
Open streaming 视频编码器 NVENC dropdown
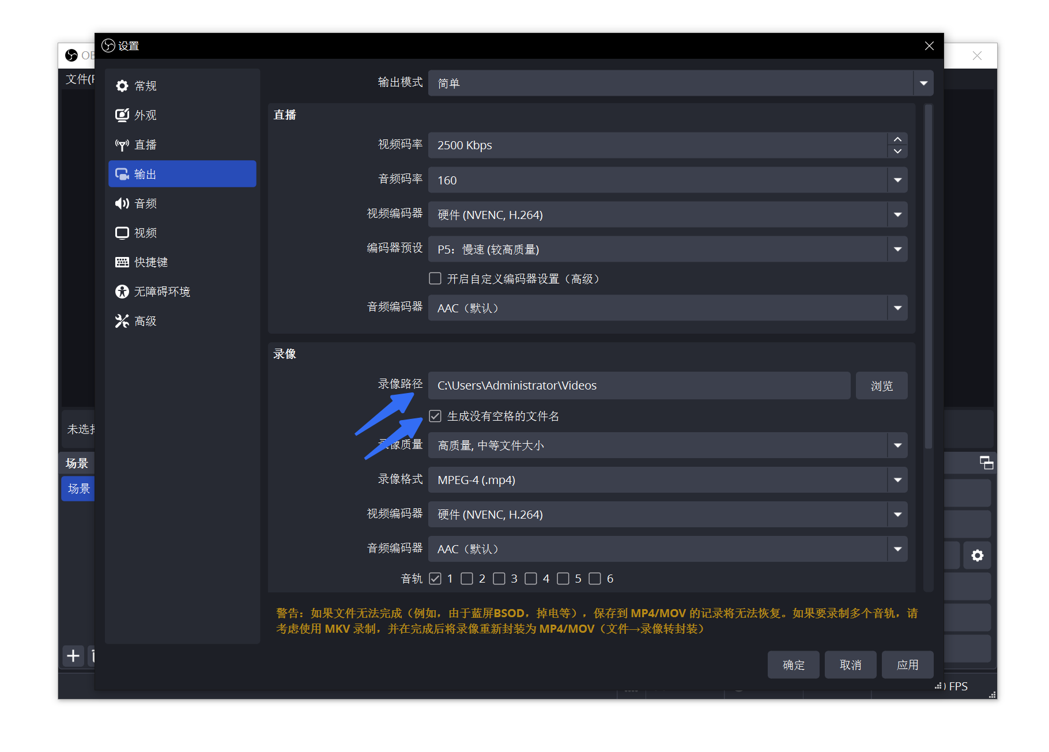[x=667, y=215]
